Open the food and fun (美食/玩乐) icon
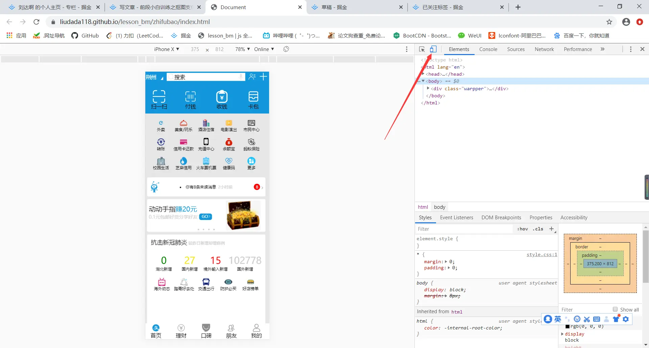This screenshot has height=348, width=649. coord(184,123)
